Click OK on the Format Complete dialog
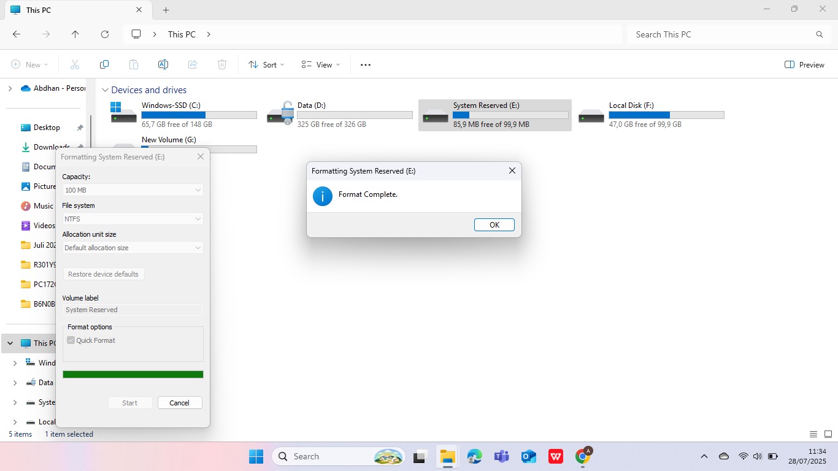 (x=494, y=225)
